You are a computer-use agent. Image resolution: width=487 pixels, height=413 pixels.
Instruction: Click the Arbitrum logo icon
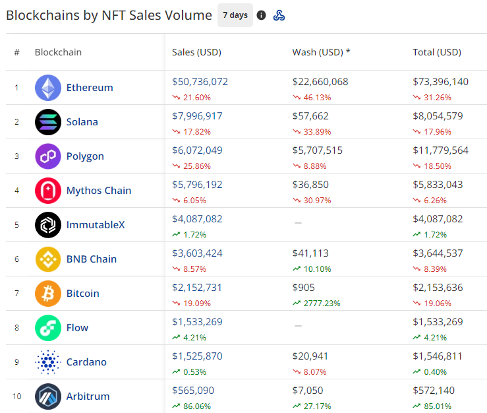point(48,397)
